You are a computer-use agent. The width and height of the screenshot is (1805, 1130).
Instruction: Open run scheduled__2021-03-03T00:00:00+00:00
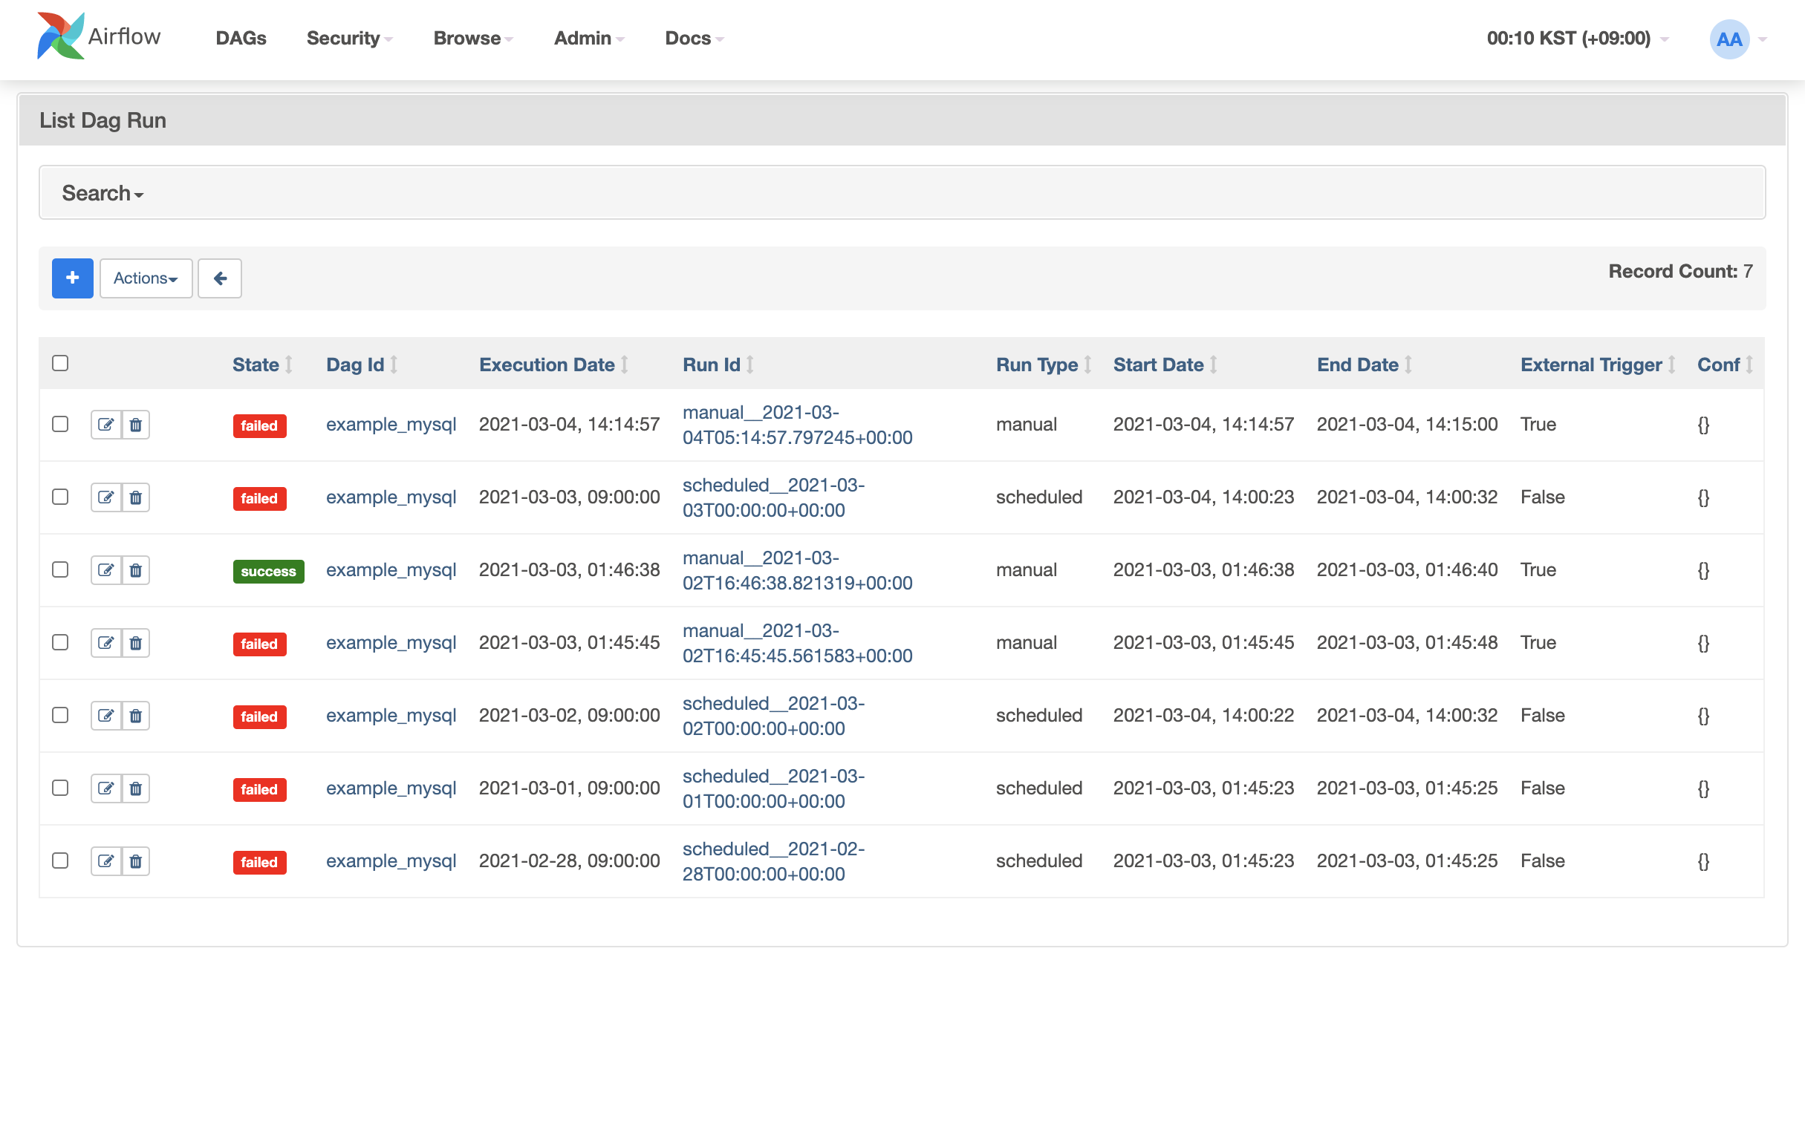coord(773,497)
